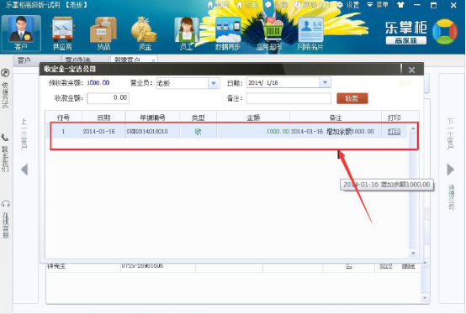Open the 菜单 menu in title bar
This screenshot has width=466, height=314.
(378, 5)
